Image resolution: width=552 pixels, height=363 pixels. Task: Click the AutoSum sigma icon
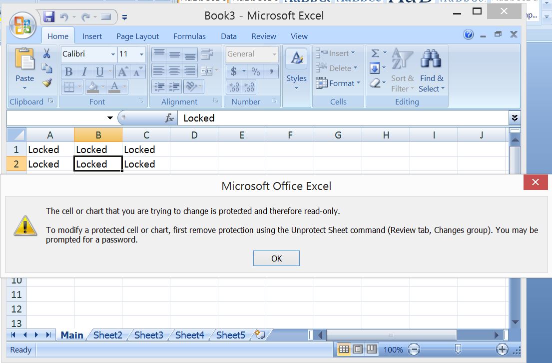click(375, 53)
